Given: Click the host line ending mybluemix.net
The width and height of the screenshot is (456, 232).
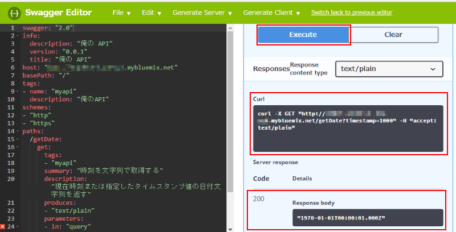Looking at the screenshot, I should pos(100,68).
